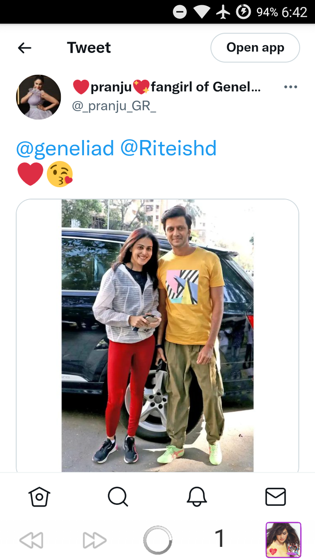Image resolution: width=315 pixels, height=560 pixels.
Task: Open the Search magnifier tab
Action: coord(118,497)
